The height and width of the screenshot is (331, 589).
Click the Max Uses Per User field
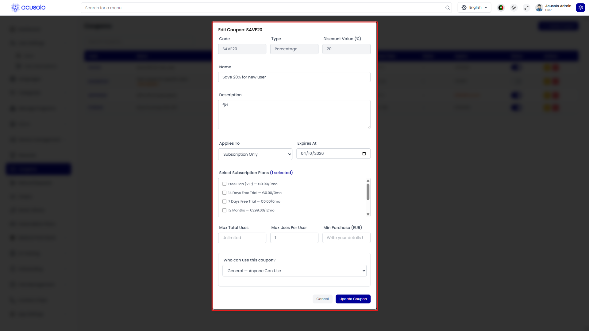point(294,238)
